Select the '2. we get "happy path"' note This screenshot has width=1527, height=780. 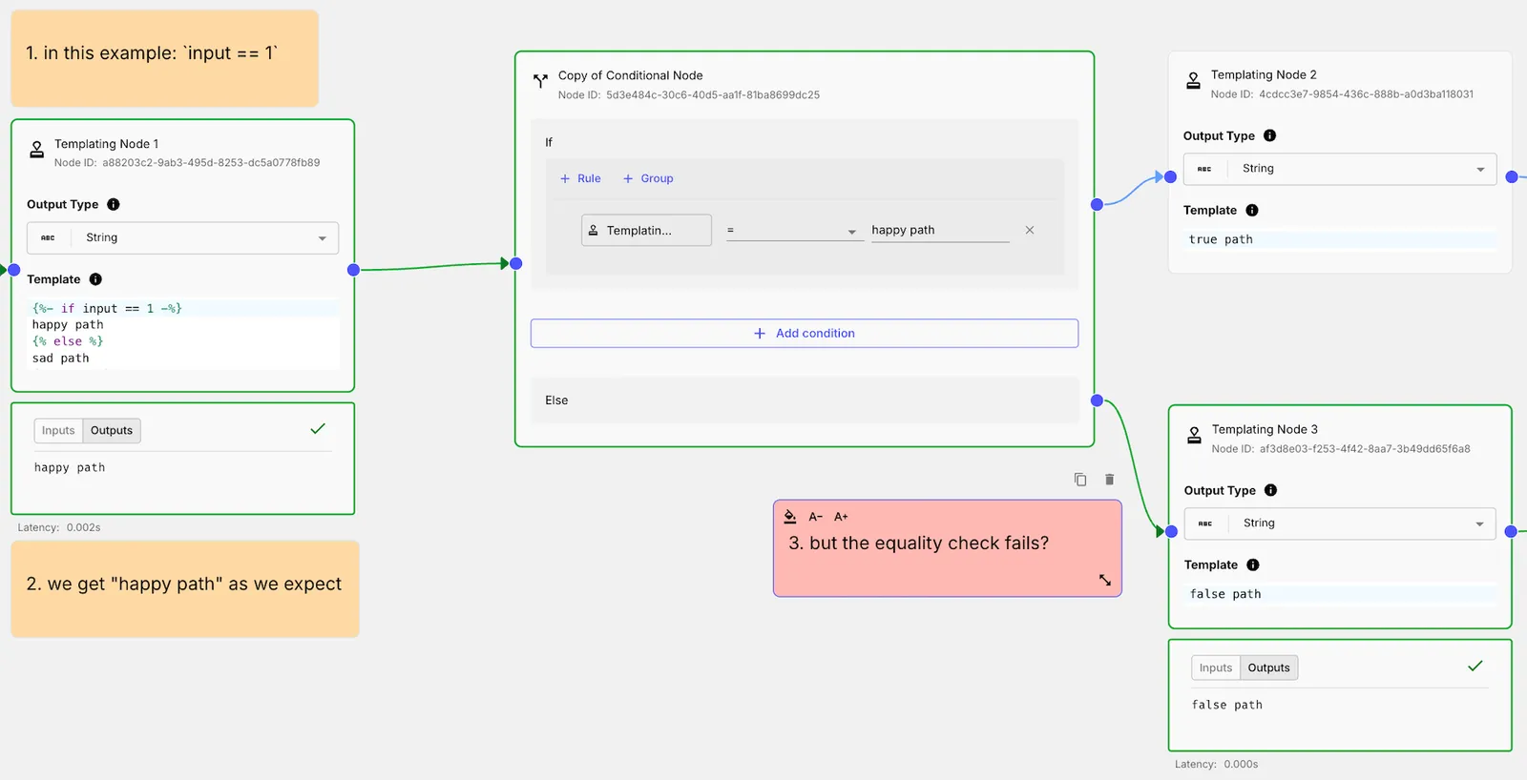[185, 589]
